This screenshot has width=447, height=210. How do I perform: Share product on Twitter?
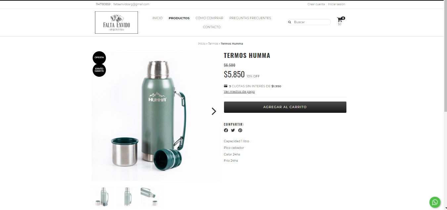233,130
